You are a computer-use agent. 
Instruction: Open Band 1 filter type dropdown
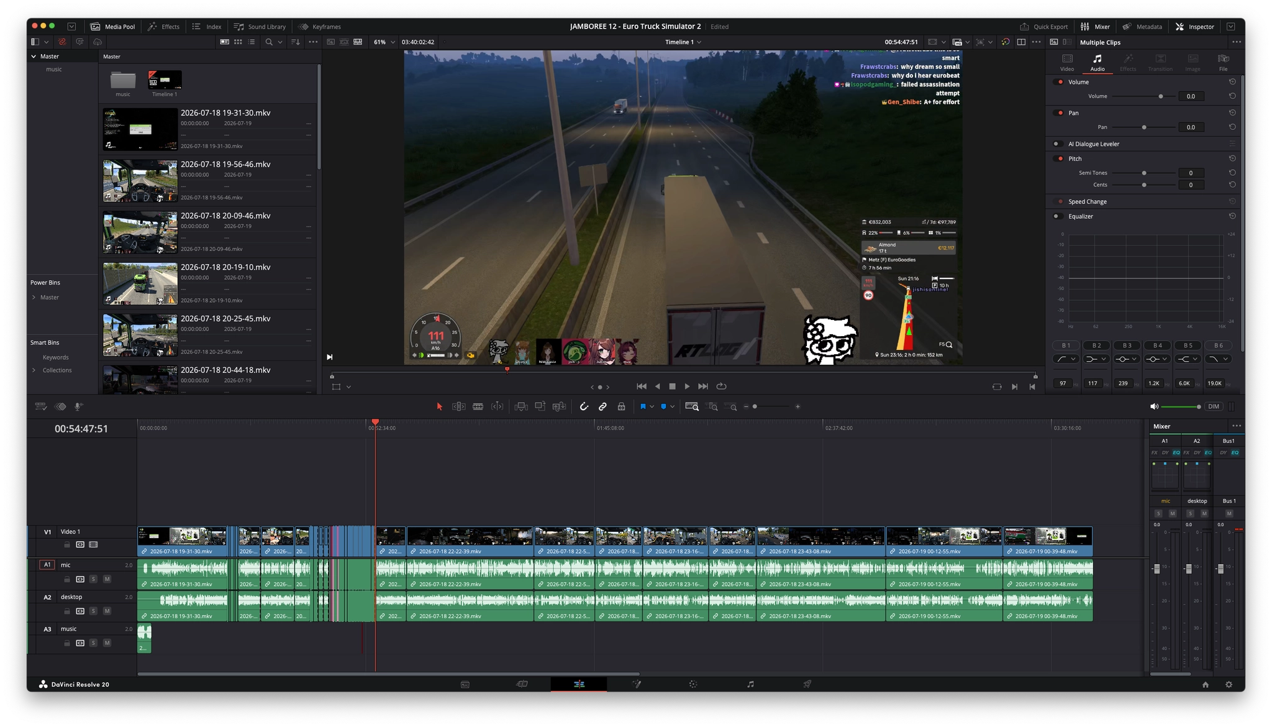point(1066,359)
